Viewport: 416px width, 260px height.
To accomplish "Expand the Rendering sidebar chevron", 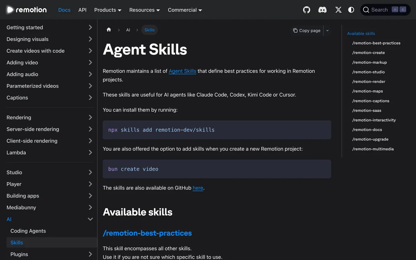I will click(90, 117).
